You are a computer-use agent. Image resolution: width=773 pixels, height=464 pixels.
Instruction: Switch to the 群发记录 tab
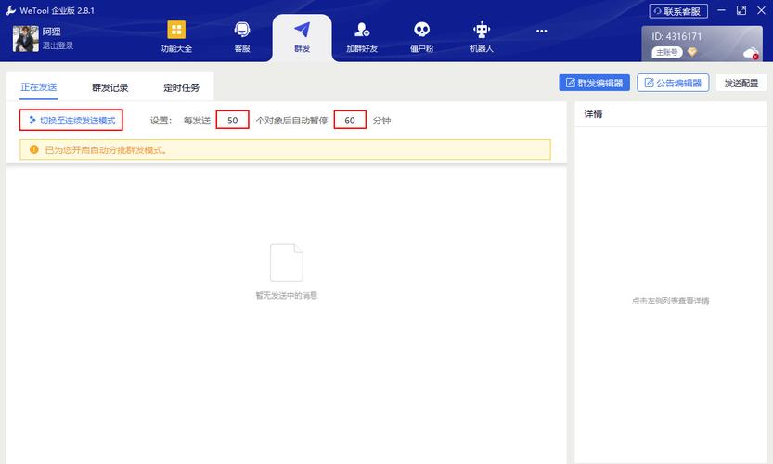[110, 88]
